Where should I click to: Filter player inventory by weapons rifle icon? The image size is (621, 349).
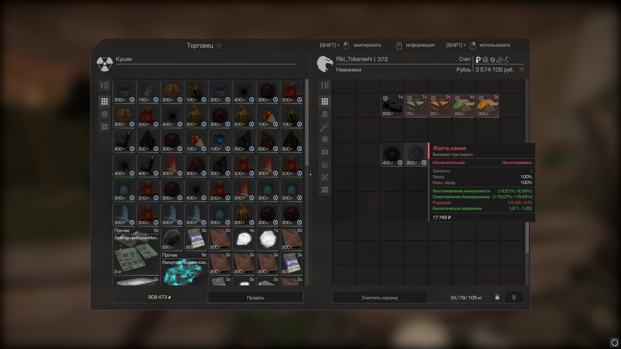tap(325, 127)
